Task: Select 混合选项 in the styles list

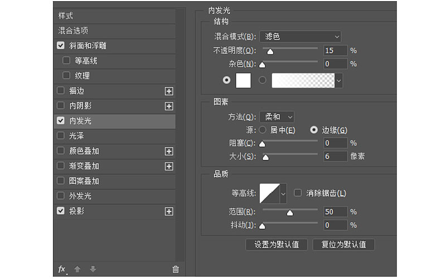Action: [x=115, y=31]
